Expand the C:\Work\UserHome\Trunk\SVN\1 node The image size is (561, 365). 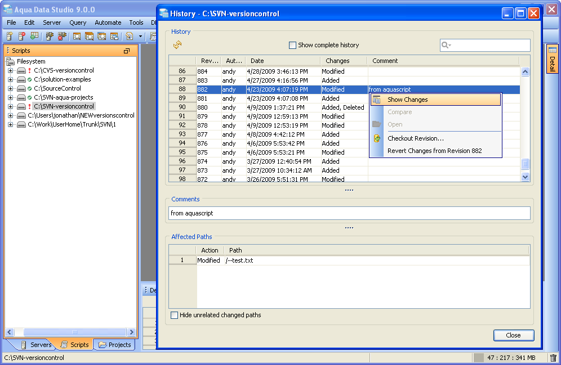tap(10, 125)
